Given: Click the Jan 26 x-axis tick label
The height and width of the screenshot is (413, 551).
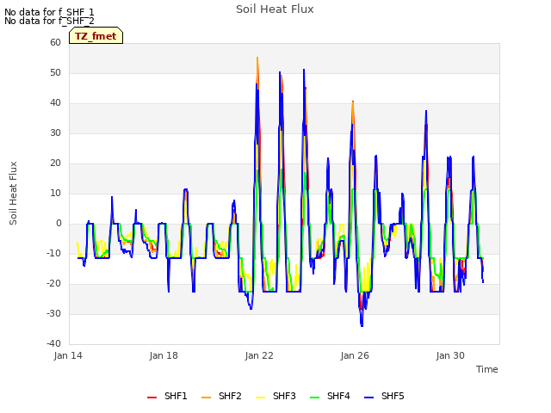Looking at the screenshot, I should (x=355, y=355).
